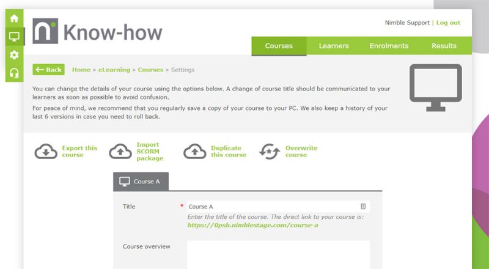The height and width of the screenshot is (269, 489).
Task: Go to Home breadcrumb
Action: click(81, 70)
